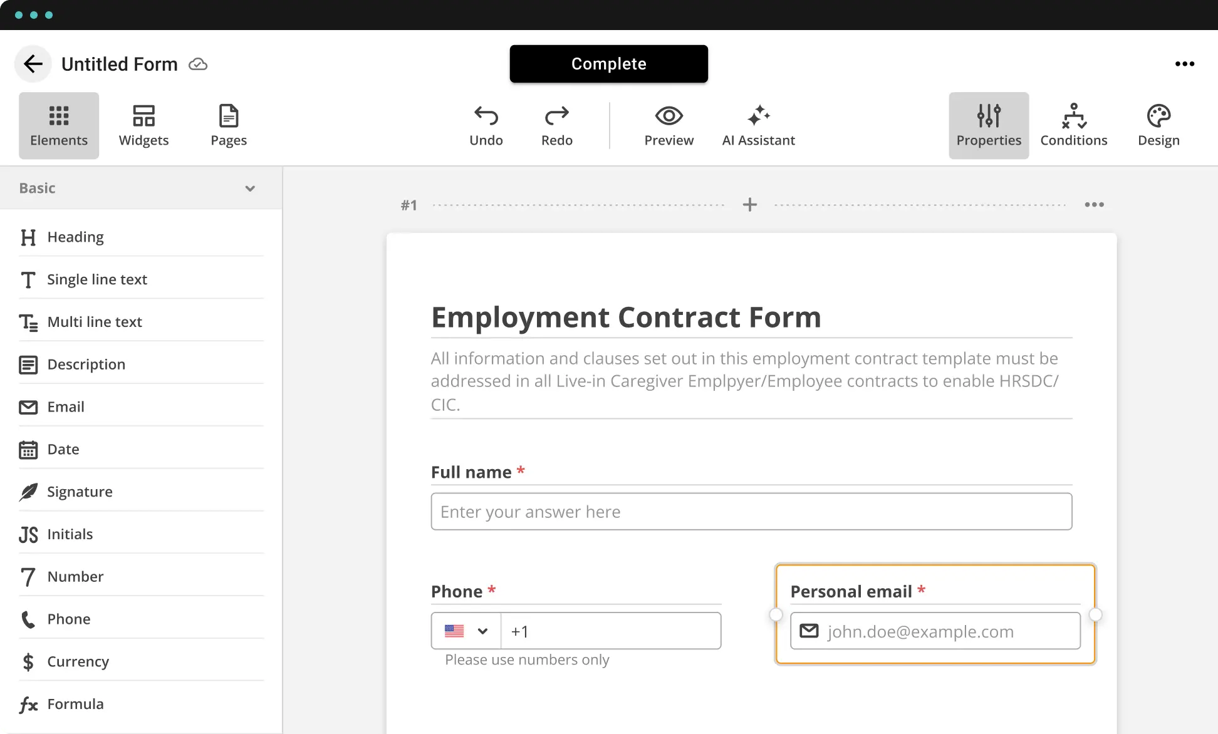
Task: Open the Design palette panel
Action: point(1158,125)
